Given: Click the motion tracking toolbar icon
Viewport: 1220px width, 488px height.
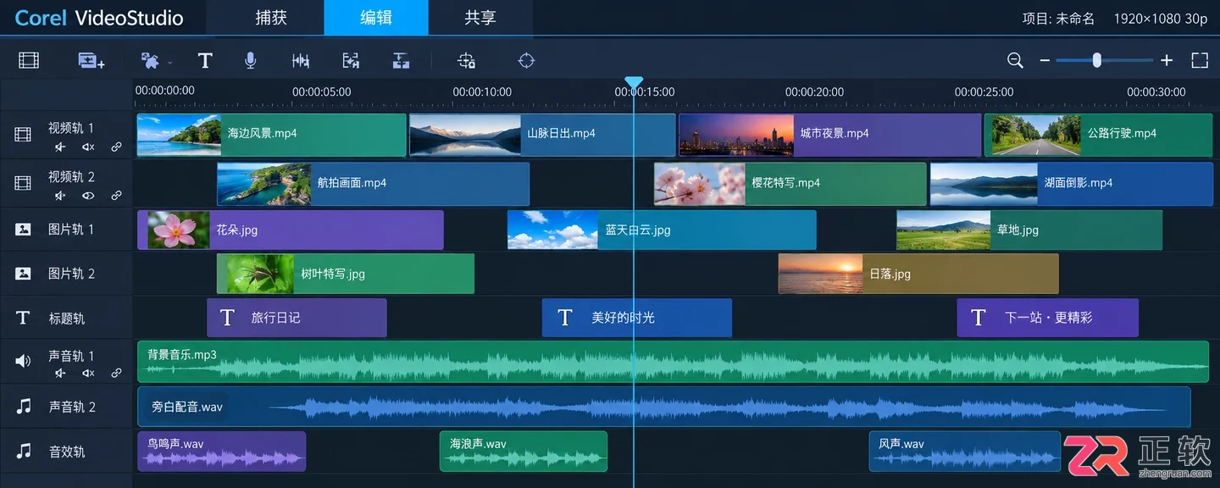Looking at the screenshot, I should click(x=351, y=60).
